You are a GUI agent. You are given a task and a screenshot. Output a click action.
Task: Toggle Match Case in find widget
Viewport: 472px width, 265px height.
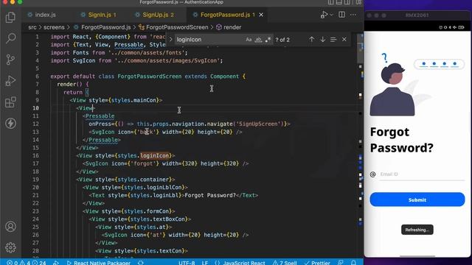[x=249, y=39]
